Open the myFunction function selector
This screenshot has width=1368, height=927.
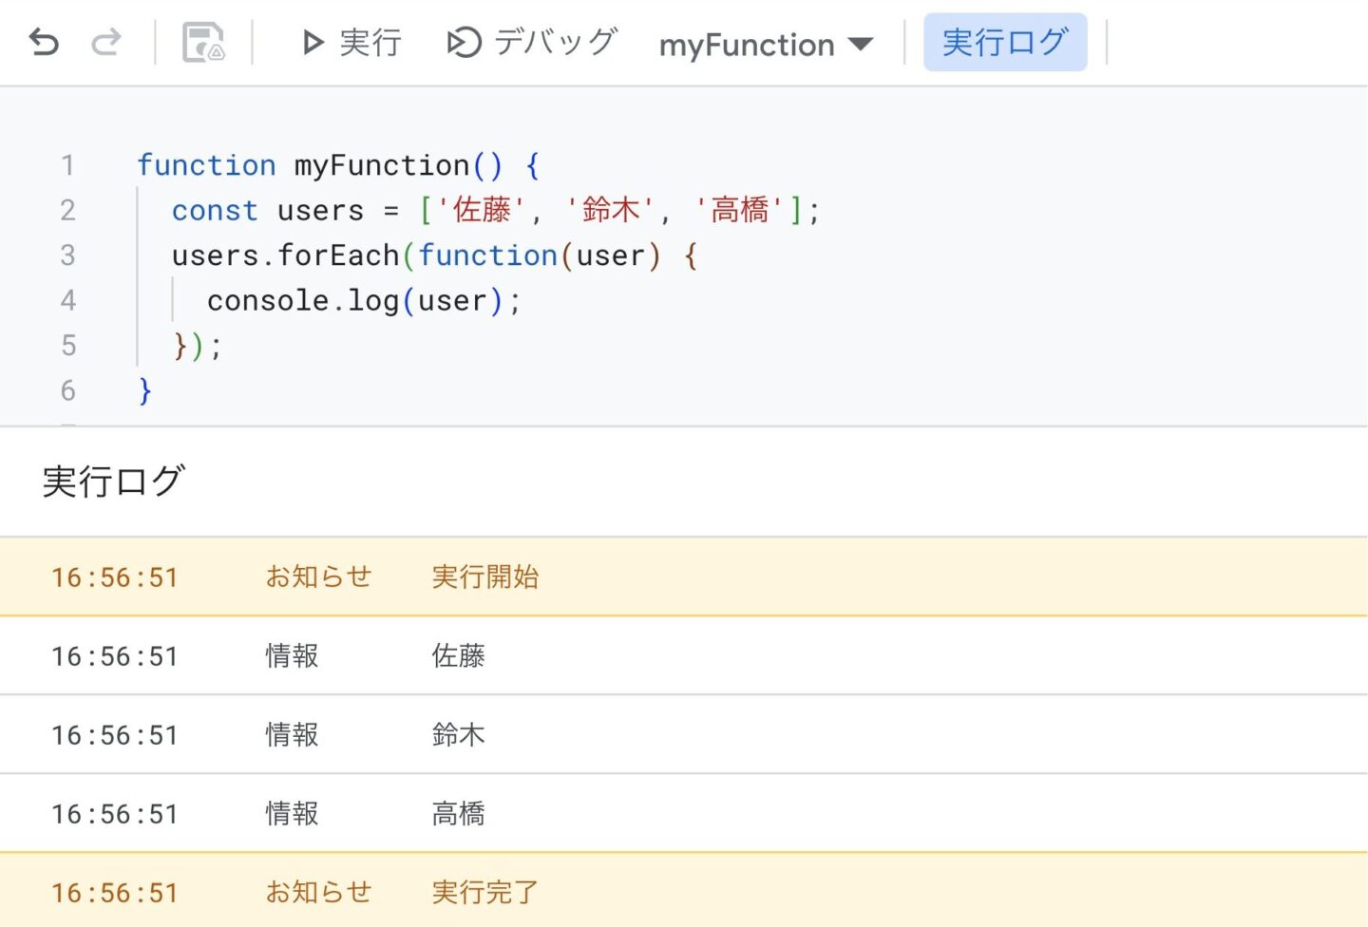[746, 45]
